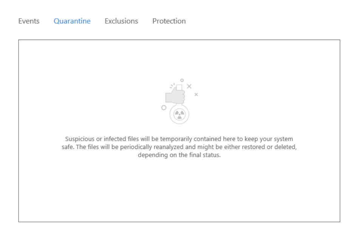
Task: Click the sparkle dashes left of the thumb
Action: 172,86
